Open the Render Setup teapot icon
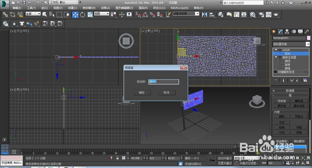This screenshot has height=168, width=312. [261, 14]
